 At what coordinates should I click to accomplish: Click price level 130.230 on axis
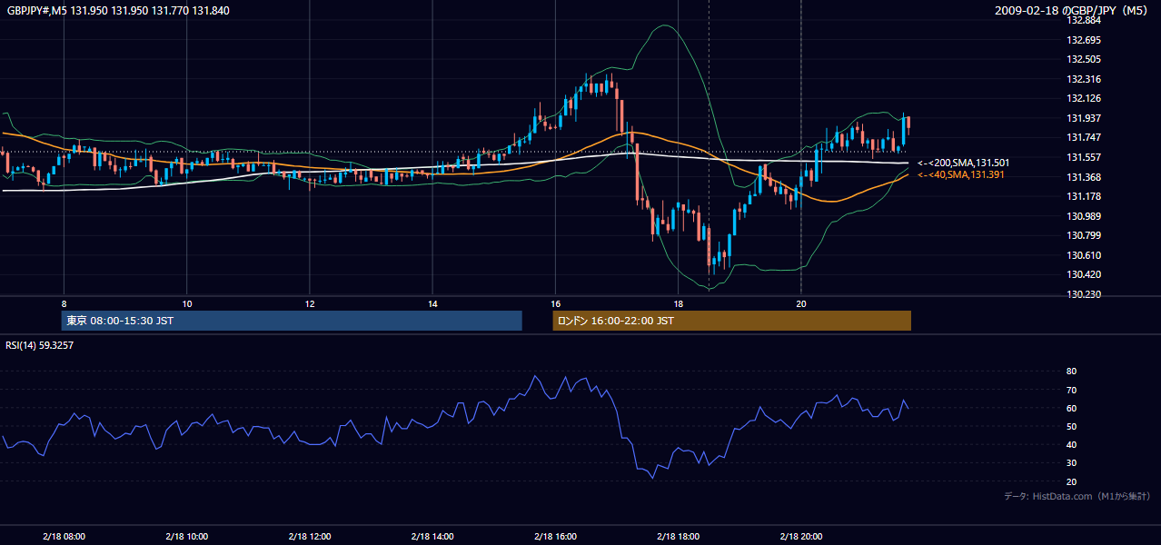point(1083,294)
